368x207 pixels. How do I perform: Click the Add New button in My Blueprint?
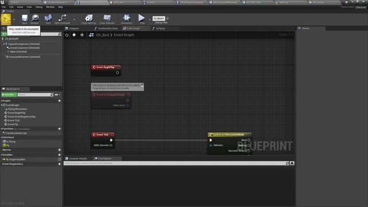[9, 94]
